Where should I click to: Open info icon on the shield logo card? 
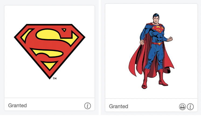pos(88,106)
